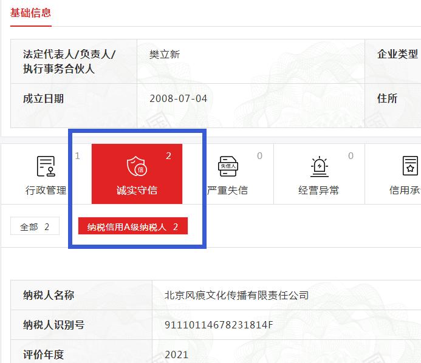Click taxpayer ID 91110114678231814F
This screenshot has width=421, height=363.
click(219, 325)
